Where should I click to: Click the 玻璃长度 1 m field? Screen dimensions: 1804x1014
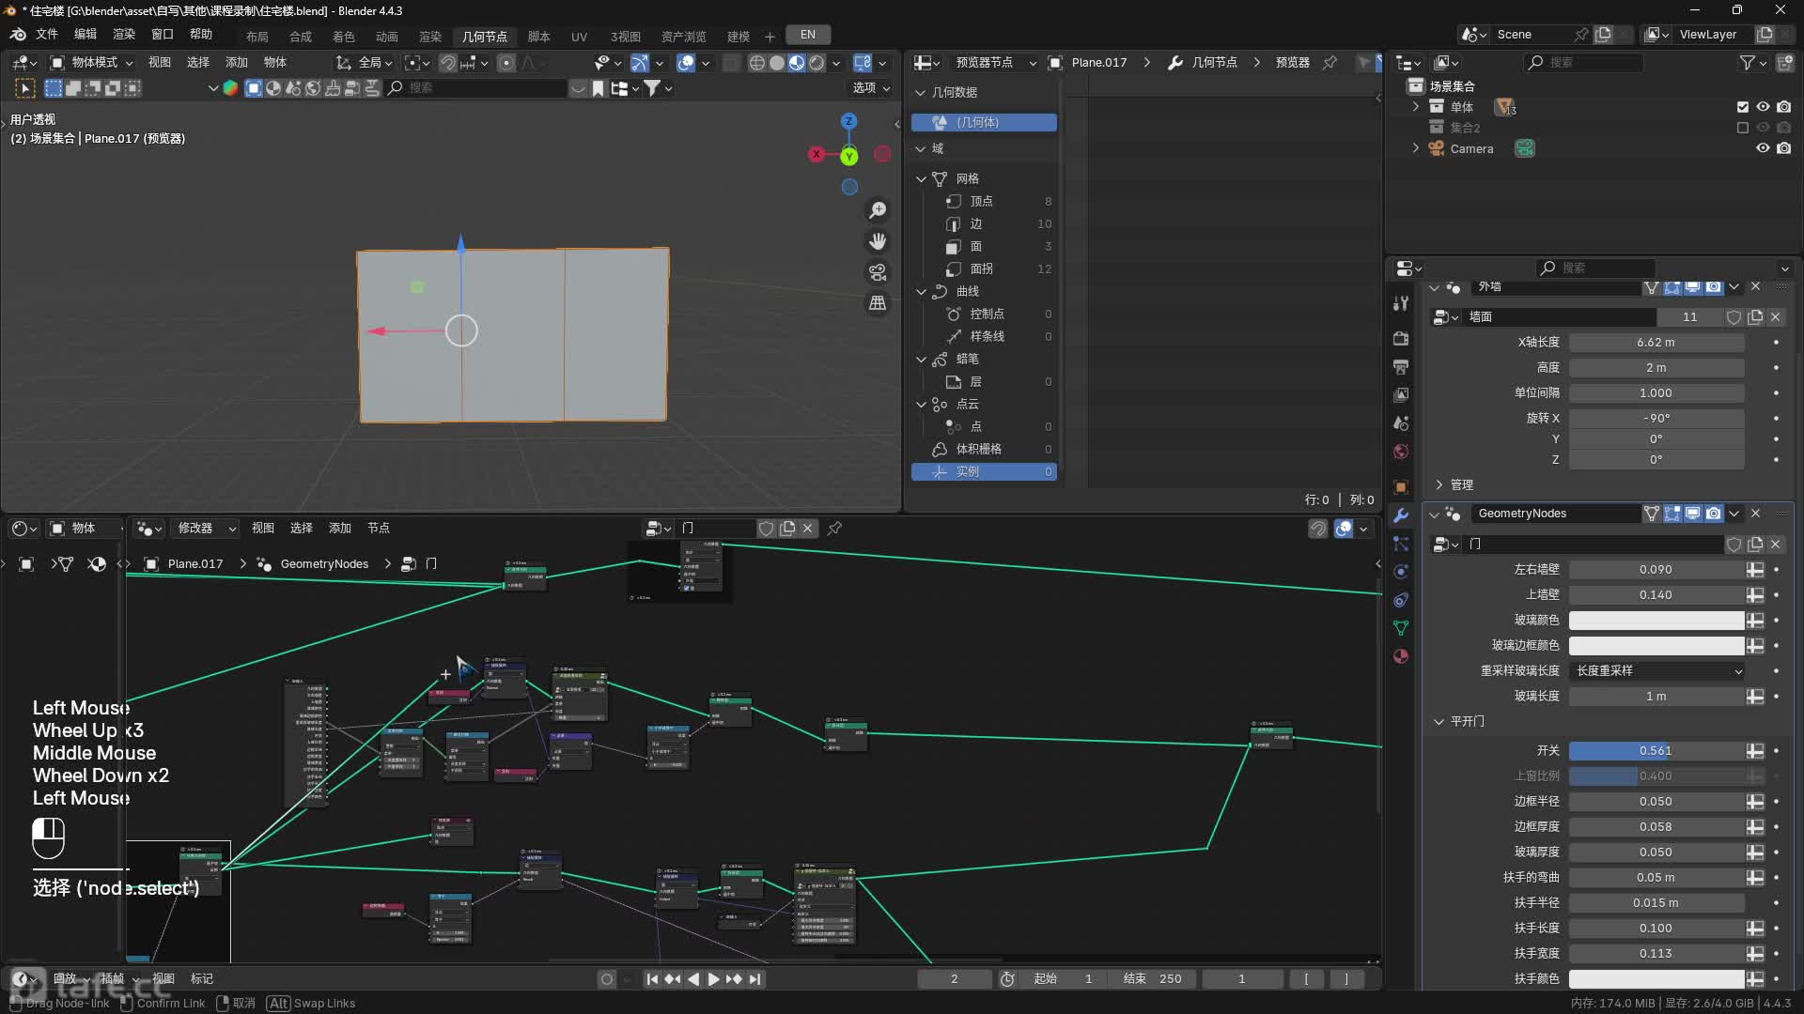click(1656, 697)
